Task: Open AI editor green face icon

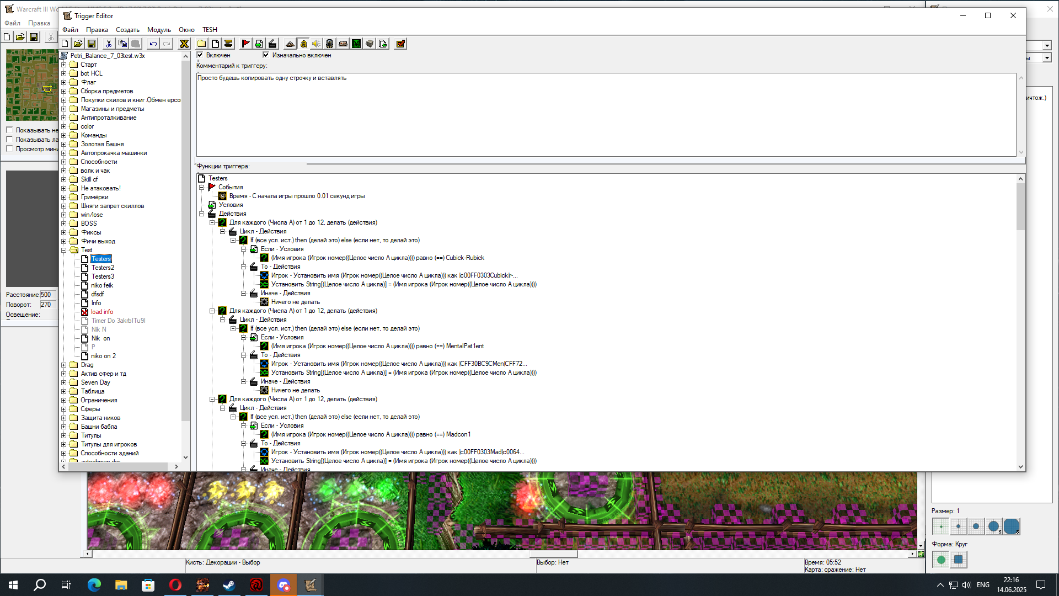Action: [x=356, y=44]
